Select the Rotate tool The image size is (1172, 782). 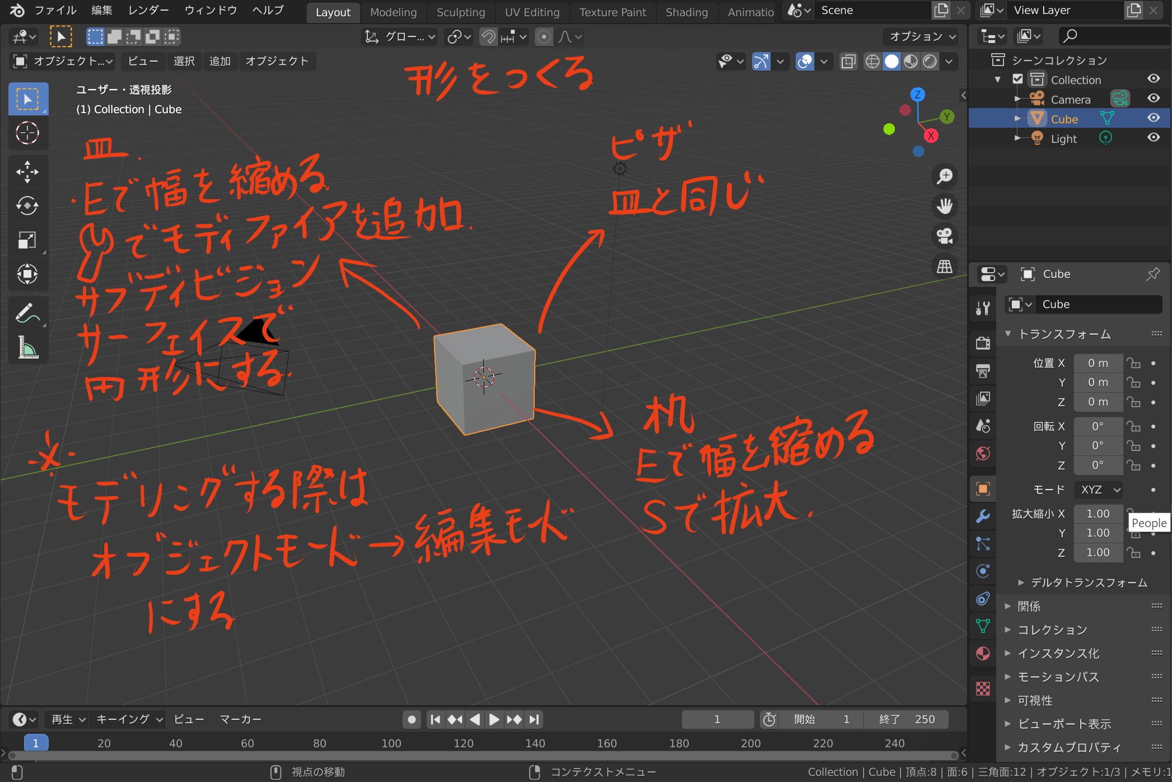(27, 206)
